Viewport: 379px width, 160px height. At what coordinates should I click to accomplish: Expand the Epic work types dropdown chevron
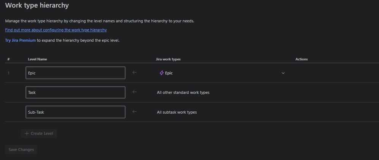(x=283, y=73)
